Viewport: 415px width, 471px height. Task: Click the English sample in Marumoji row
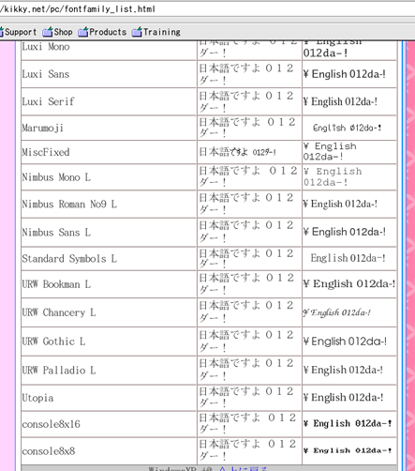point(348,128)
